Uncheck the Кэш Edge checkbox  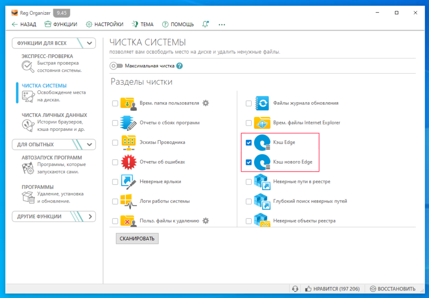[248, 143]
